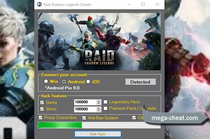Maximize the Raid Shadow Legends Cheats window
The image size is (210, 139).
click(x=143, y=4)
